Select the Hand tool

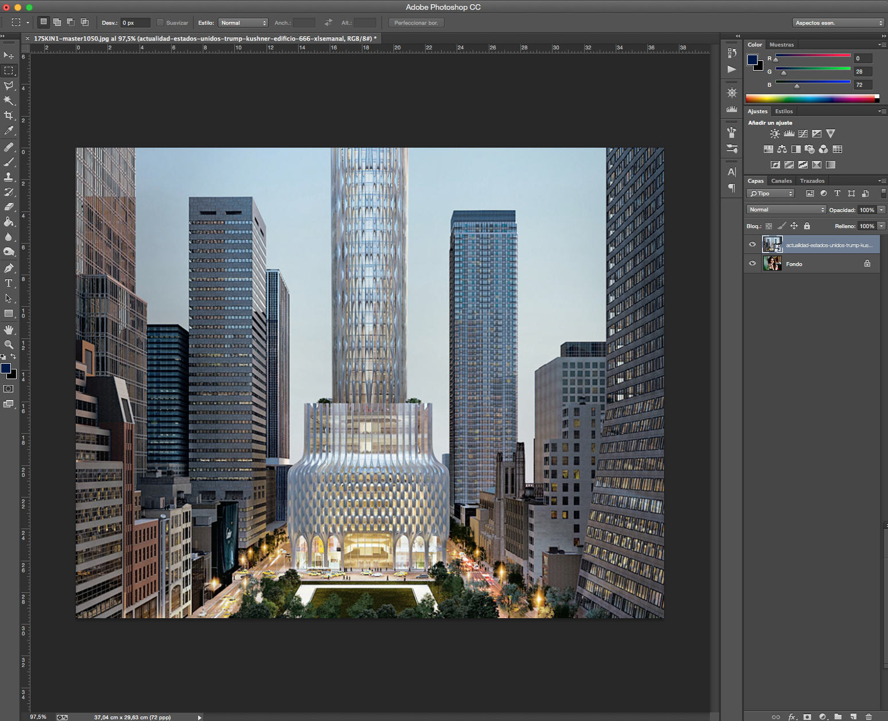[9, 330]
